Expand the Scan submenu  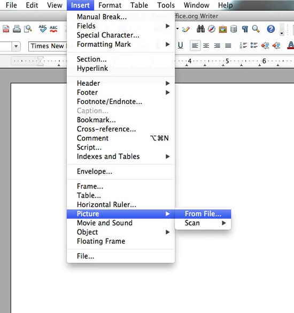203,223
